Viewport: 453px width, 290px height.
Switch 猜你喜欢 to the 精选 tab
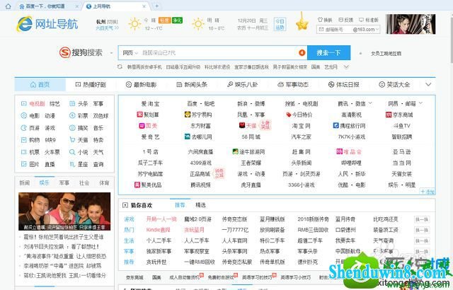(x=200, y=205)
